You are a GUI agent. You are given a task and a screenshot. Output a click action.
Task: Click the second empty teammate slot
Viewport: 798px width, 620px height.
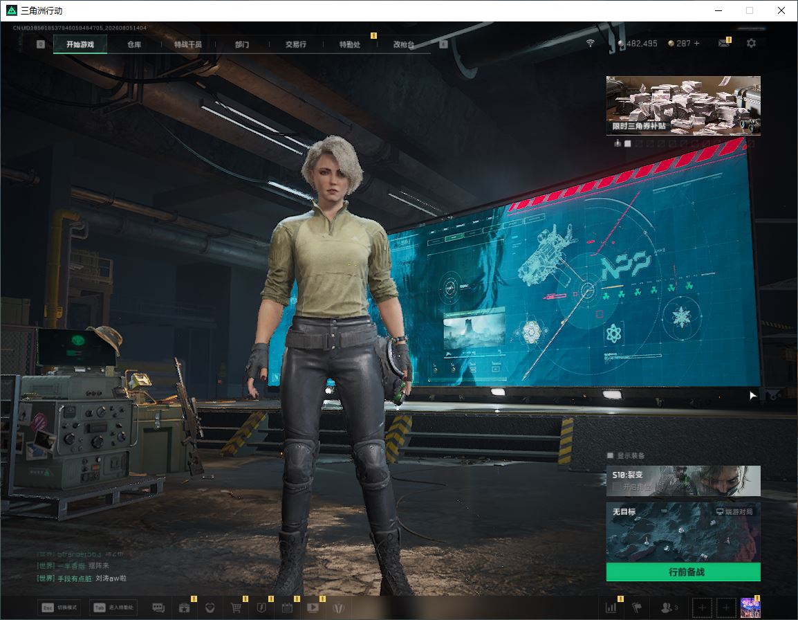pyautogui.click(x=726, y=608)
